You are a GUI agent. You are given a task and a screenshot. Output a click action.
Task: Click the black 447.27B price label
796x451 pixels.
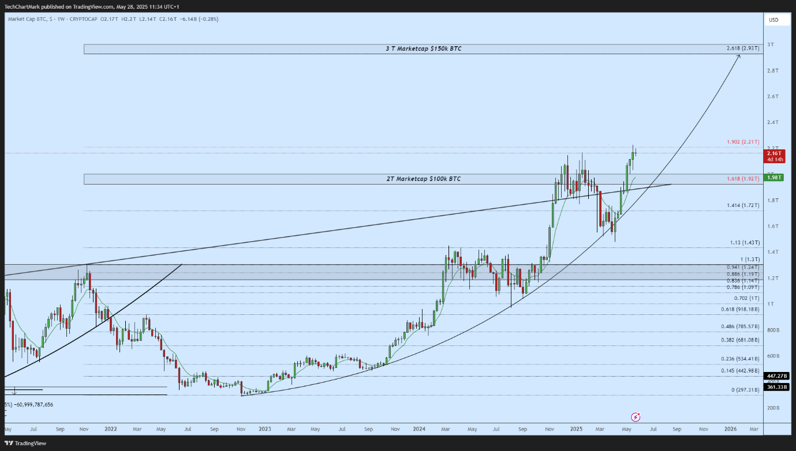(x=773, y=375)
